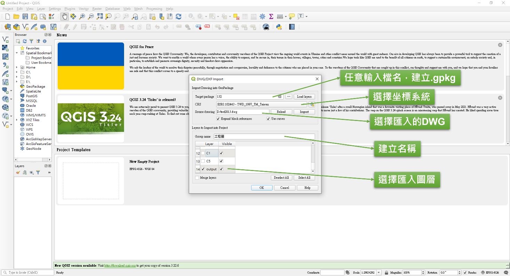Screen dimensions: 510x276
Task: Select the Pan Map hand tool
Action: tap(65, 16)
